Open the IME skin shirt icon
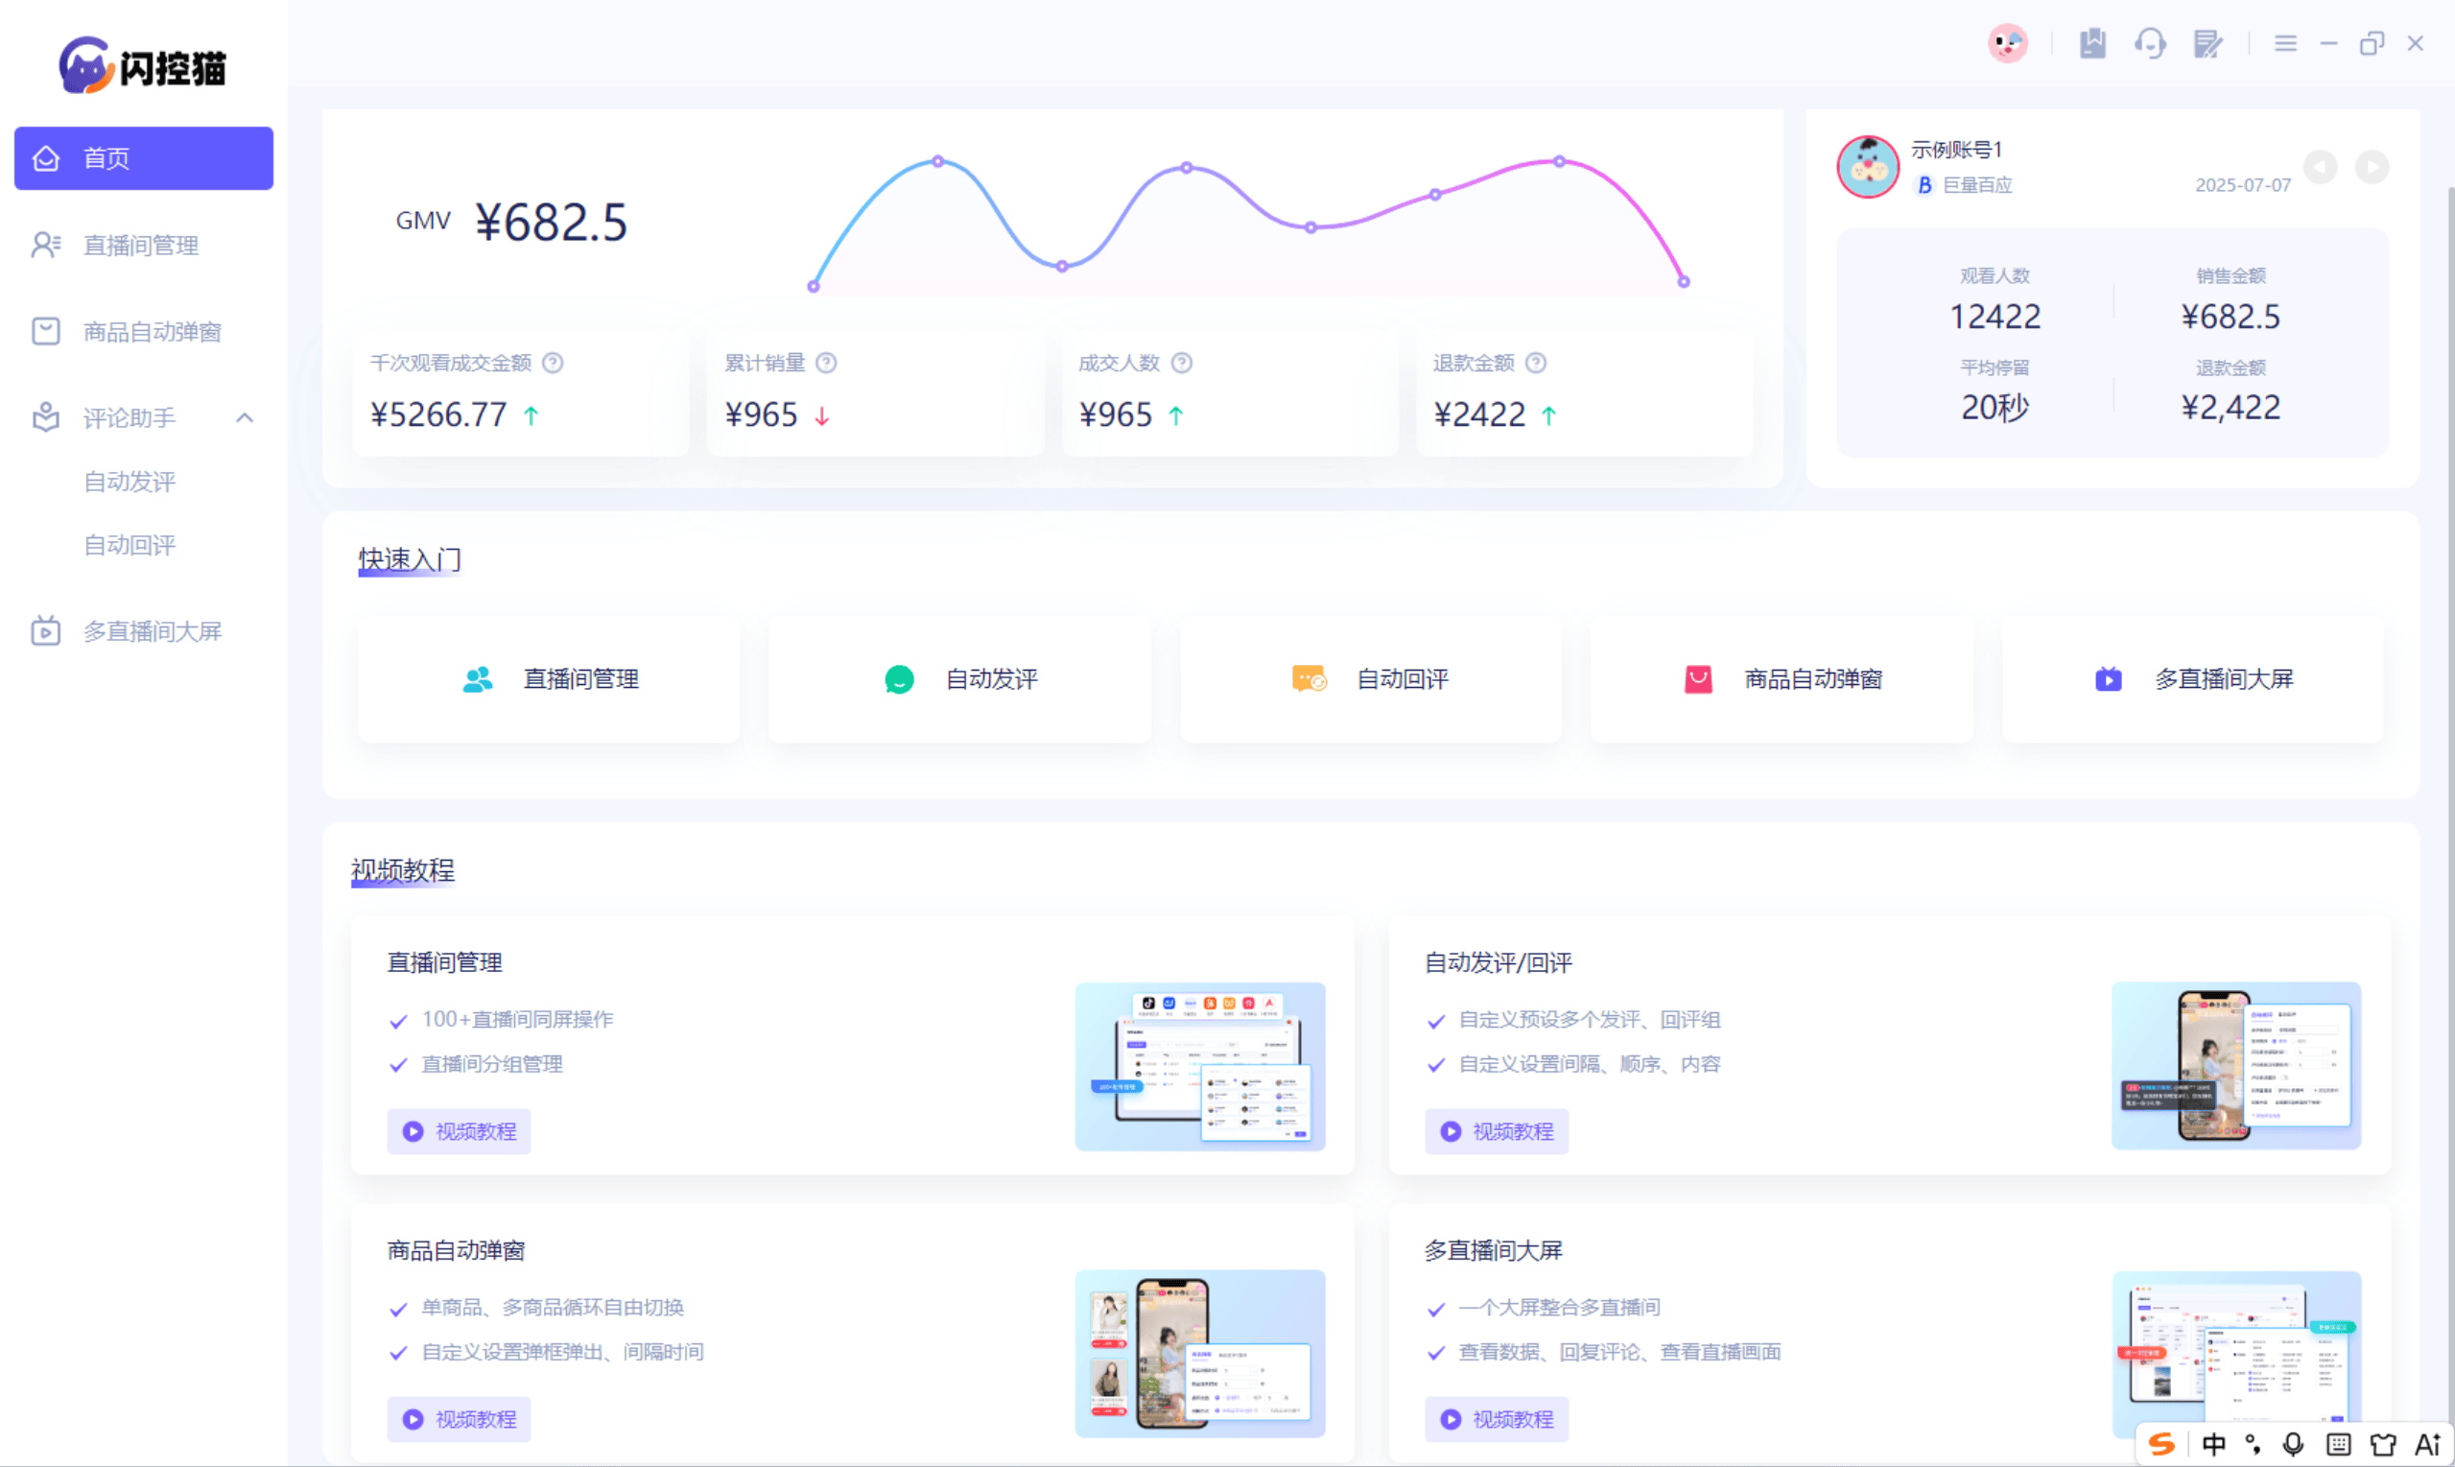 coord(2382,1444)
